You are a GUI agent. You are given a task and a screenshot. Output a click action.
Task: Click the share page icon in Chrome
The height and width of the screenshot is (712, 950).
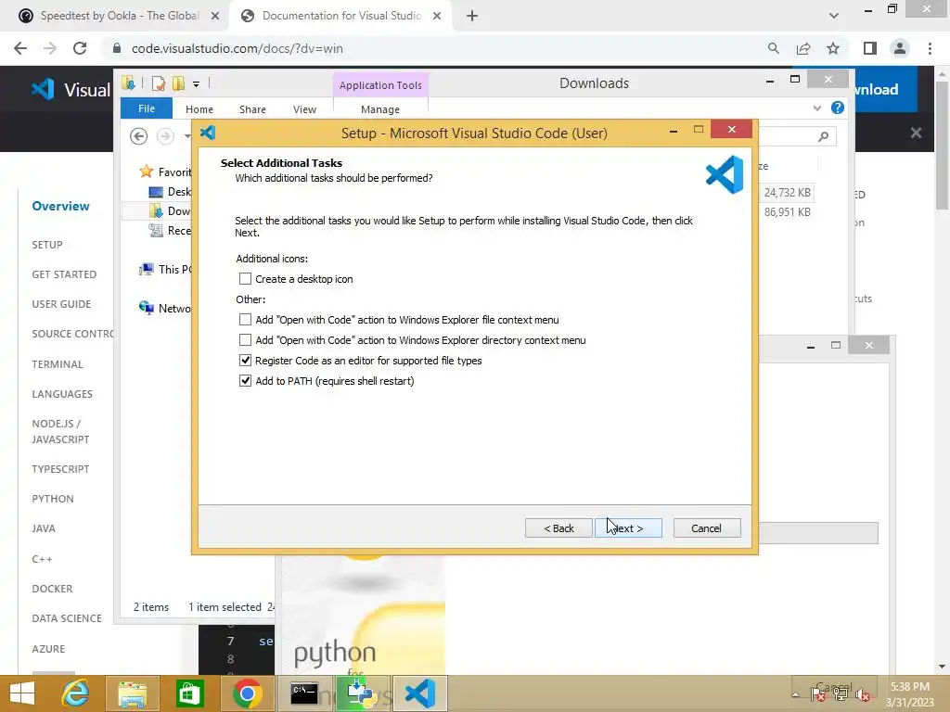click(803, 48)
